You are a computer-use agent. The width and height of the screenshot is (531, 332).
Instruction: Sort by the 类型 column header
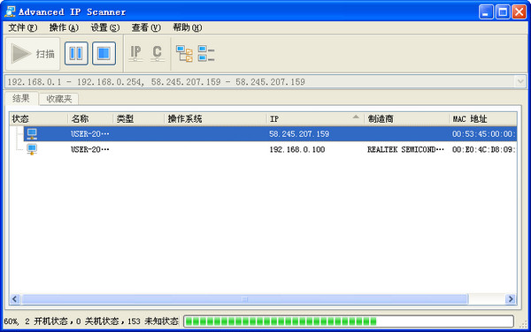click(139, 119)
